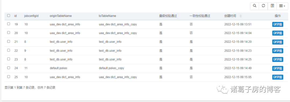This screenshot has width=290, height=102.
Task: Check the row with id 20
Action: pos(9,33)
